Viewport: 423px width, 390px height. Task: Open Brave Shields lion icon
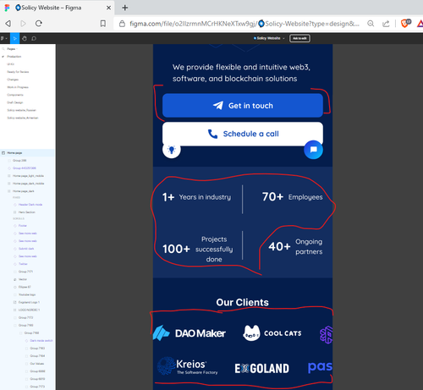(405, 24)
